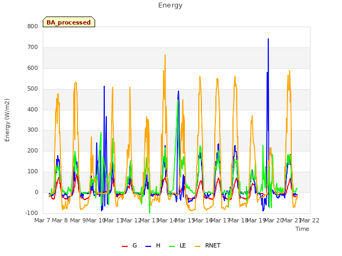This screenshot has height=256, width=342.
Task: Click the 700 y-axis tick label
Action: (x=33, y=47)
